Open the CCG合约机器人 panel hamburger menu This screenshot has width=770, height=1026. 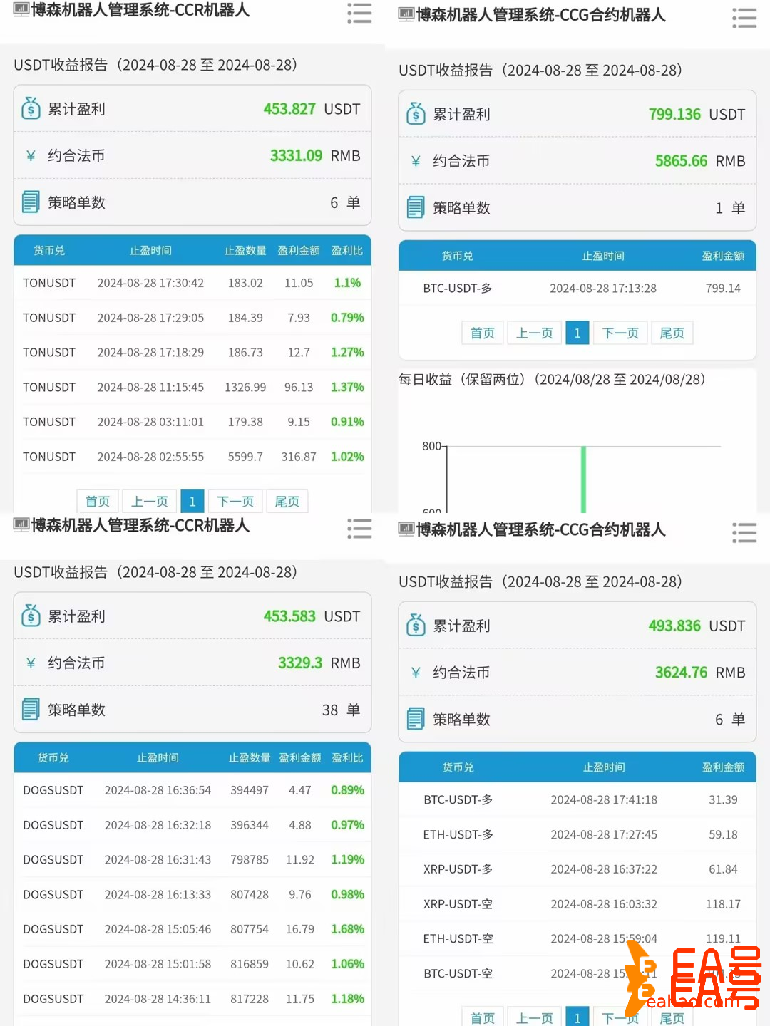click(744, 19)
